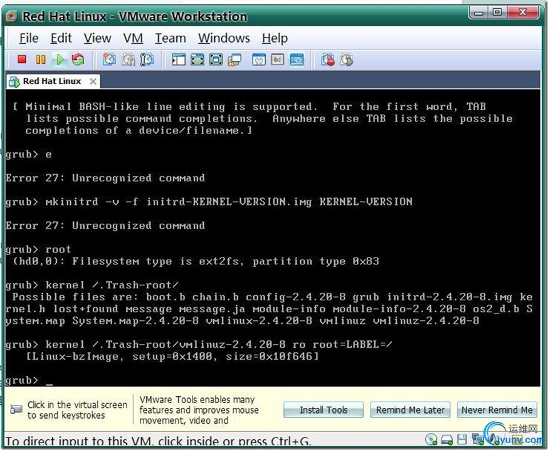Click the floppy drive device status icon
The width and height of the screenshot is (548, 450).
coord(462,439)
